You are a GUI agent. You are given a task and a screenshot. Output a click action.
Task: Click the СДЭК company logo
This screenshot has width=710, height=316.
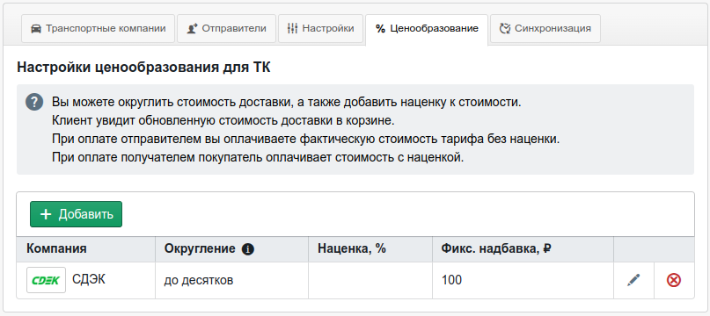46,280
